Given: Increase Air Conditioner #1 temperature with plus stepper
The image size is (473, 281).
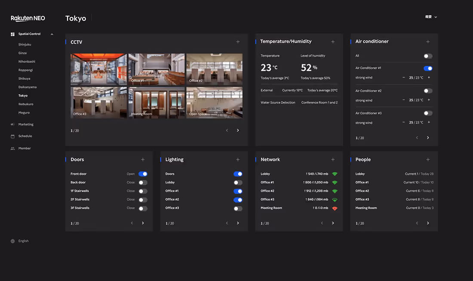Looking at the screenshot, I should [x=428, y=77].
